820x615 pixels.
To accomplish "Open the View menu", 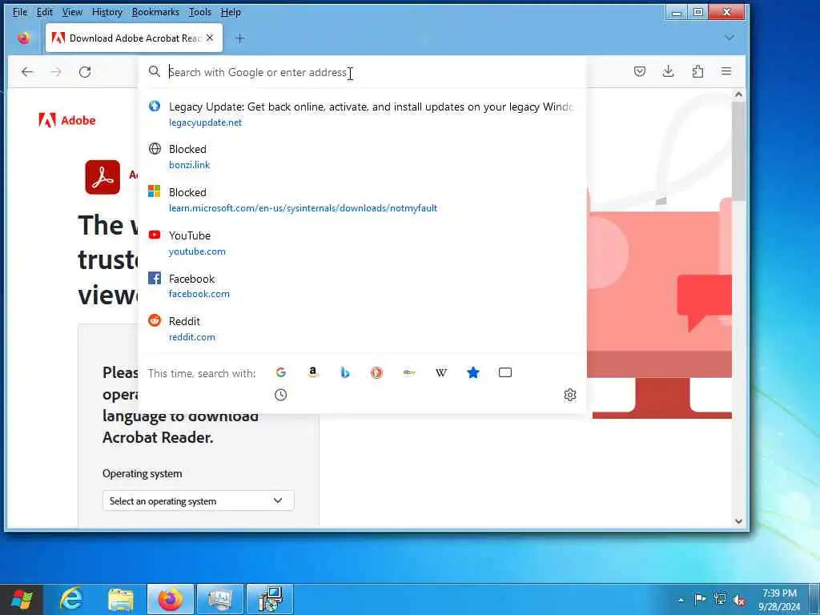I will coord(72,11).
